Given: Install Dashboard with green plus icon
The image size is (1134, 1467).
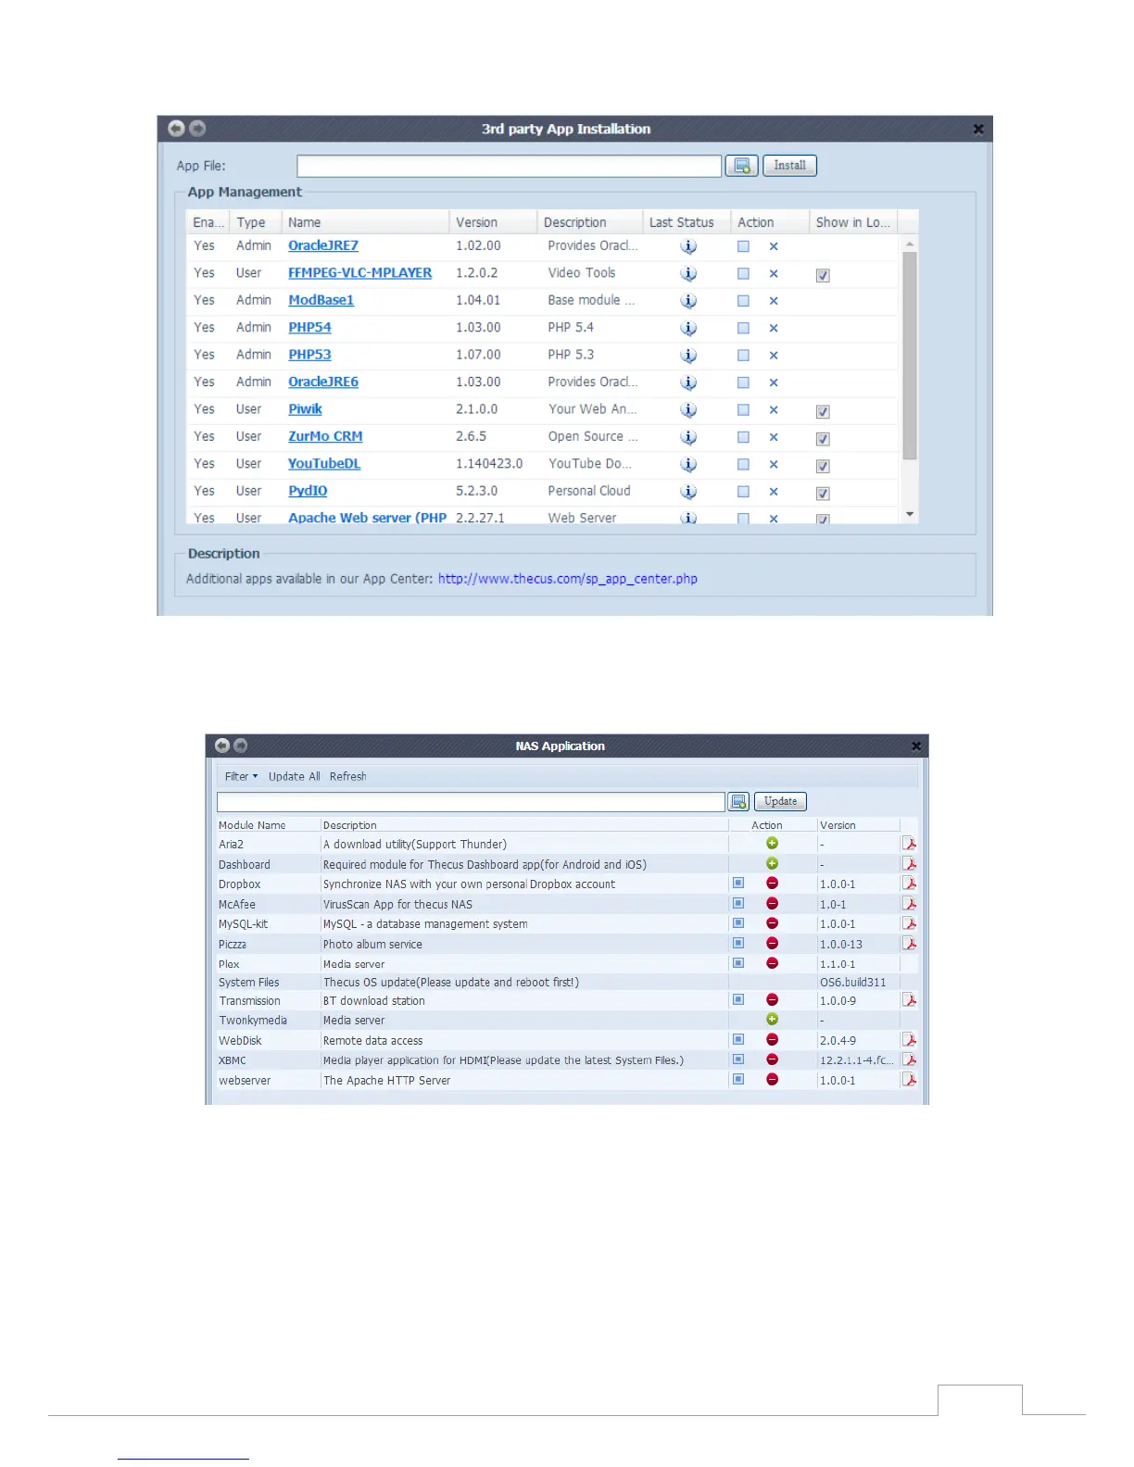Looking at the screenshot, I should 772,863.
